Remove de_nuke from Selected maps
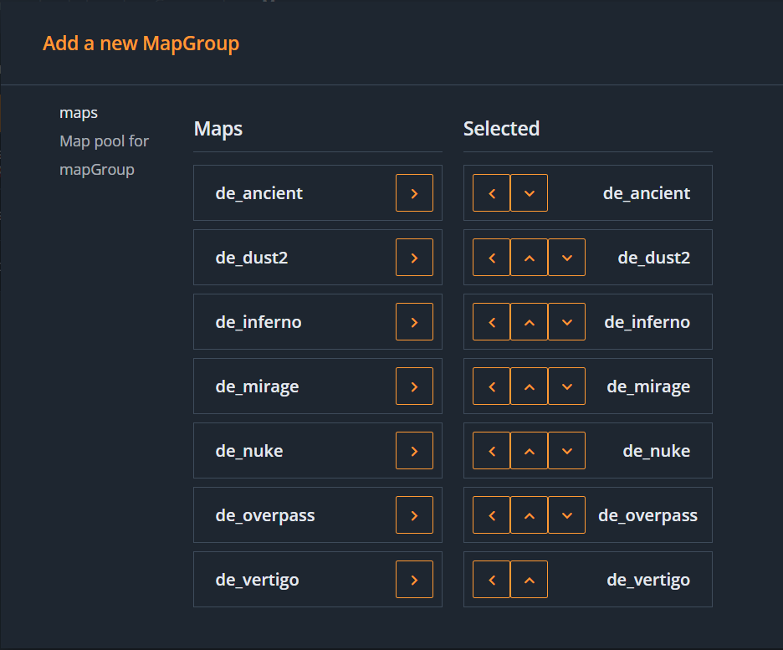The height and width of the screenshot is (650, 783). coord(491,451)
